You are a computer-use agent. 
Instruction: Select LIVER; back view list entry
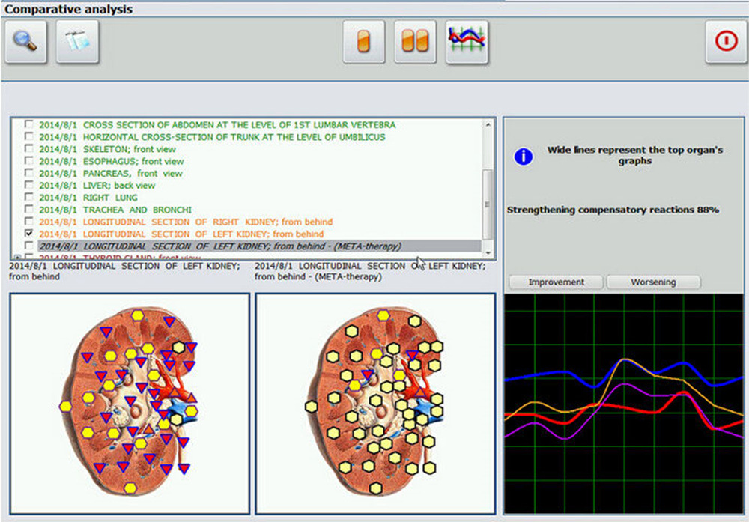pos(119,186)
